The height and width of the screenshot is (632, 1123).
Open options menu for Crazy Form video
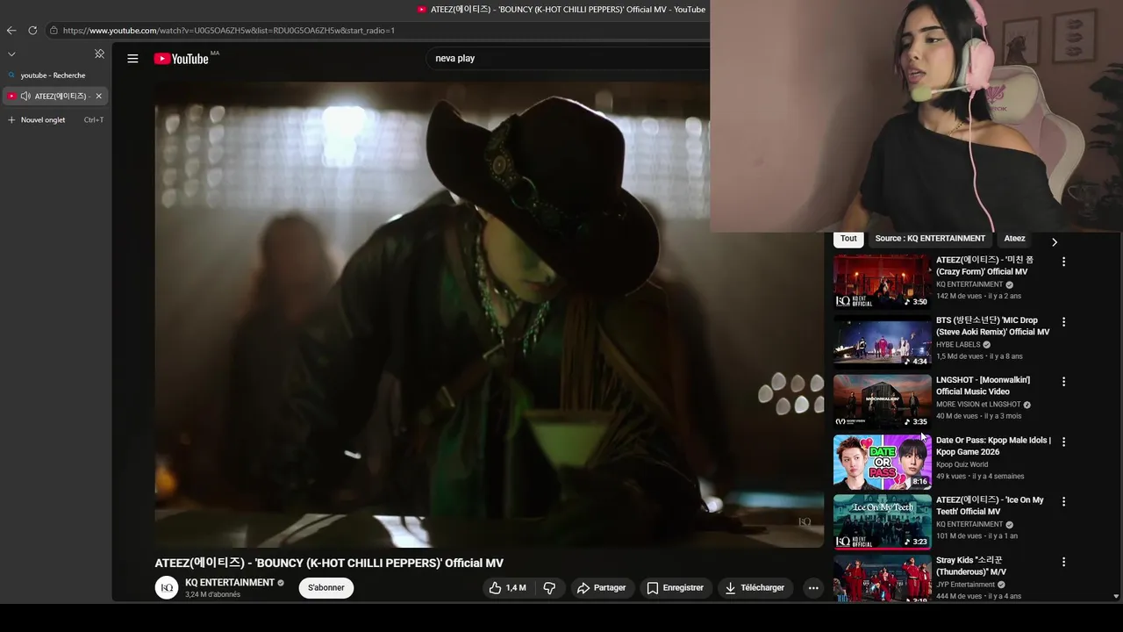(1063, 262)
